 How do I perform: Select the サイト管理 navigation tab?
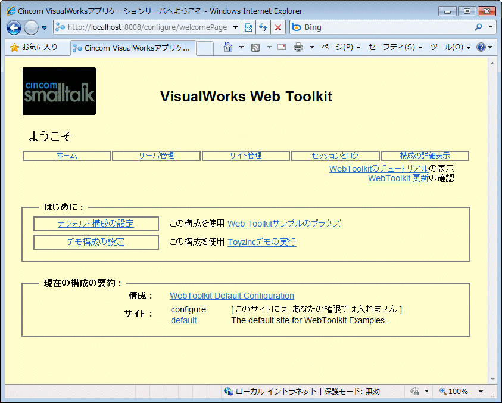click(x=245, y=156)
